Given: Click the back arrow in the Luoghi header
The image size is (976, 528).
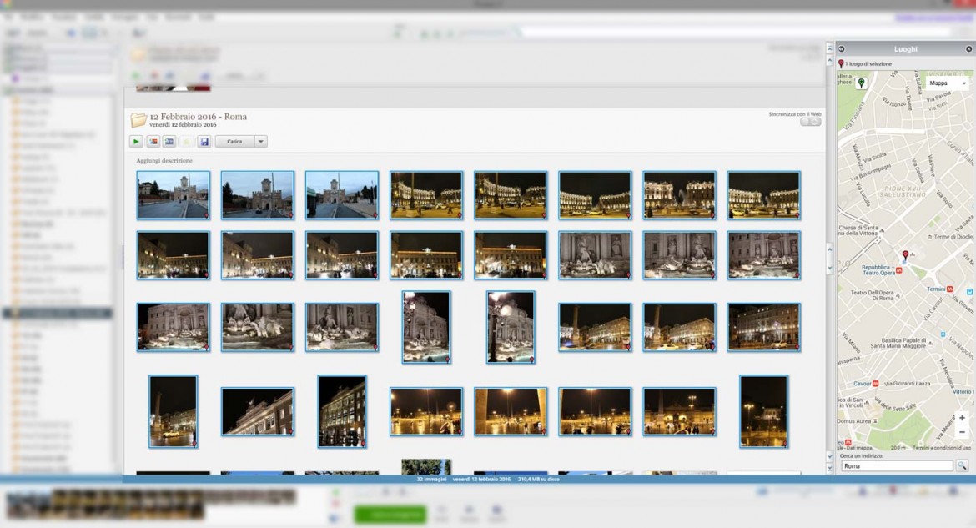Looking at the screenshot, I should pyautogui.click(x=842, y=49).
